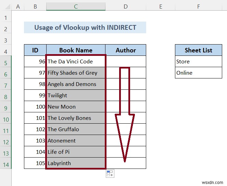This screenshot has height=186, width=227.
Task: Select row 12 header
Action: tap(5, 140)
